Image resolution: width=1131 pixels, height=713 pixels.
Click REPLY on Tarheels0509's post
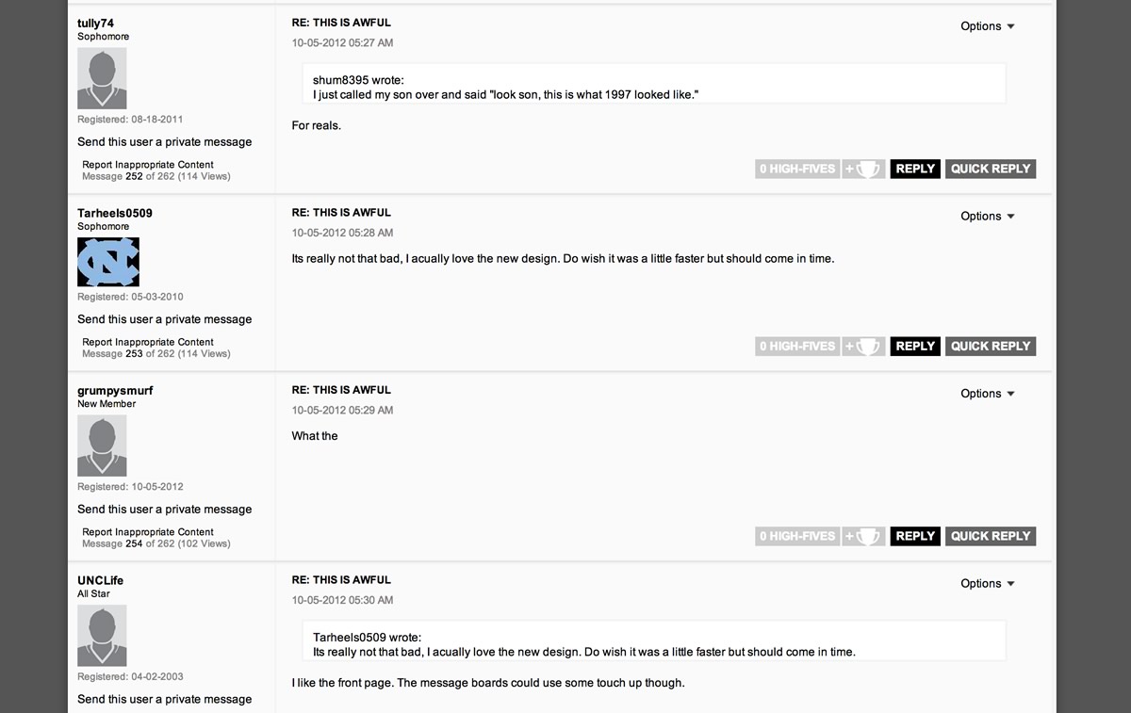click(914, 346)
